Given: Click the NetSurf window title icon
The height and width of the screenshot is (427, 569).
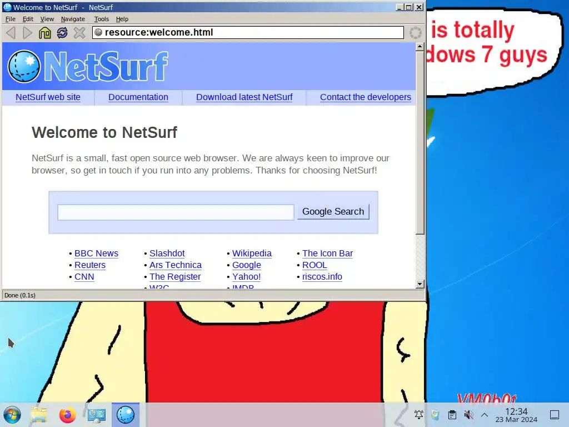Looking at the screenshot, I should [7, 7].
